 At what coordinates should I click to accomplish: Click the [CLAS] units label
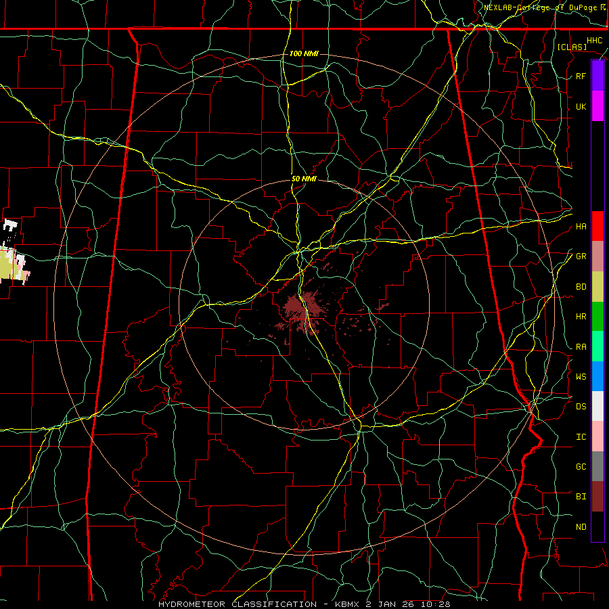572,47
